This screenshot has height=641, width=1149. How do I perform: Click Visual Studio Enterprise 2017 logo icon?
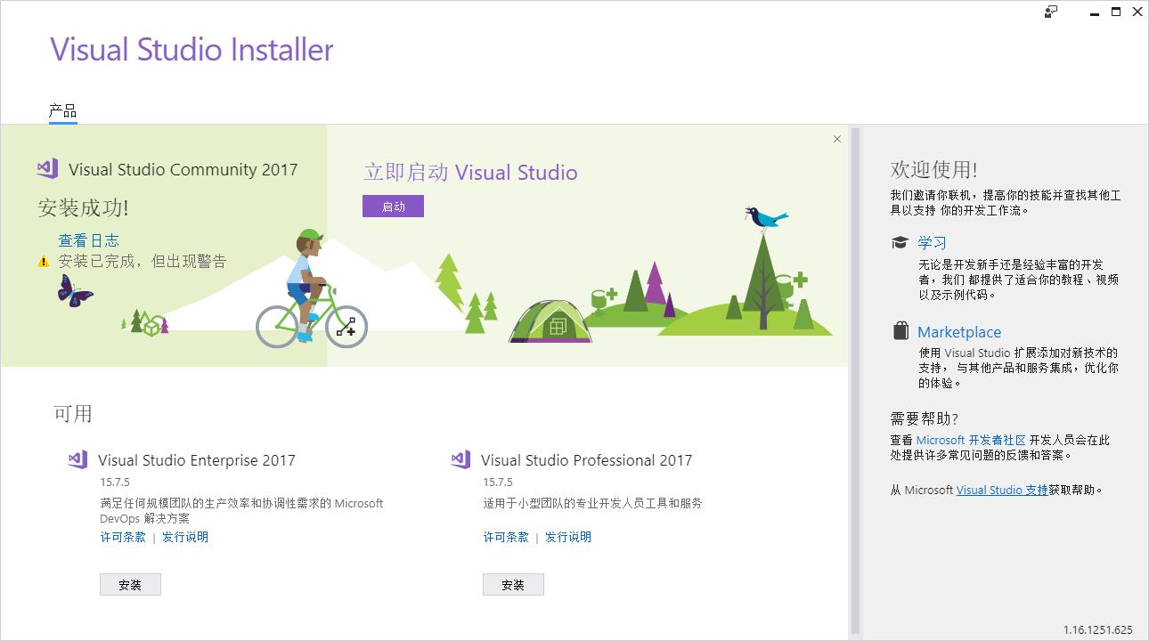pos(77,459)
